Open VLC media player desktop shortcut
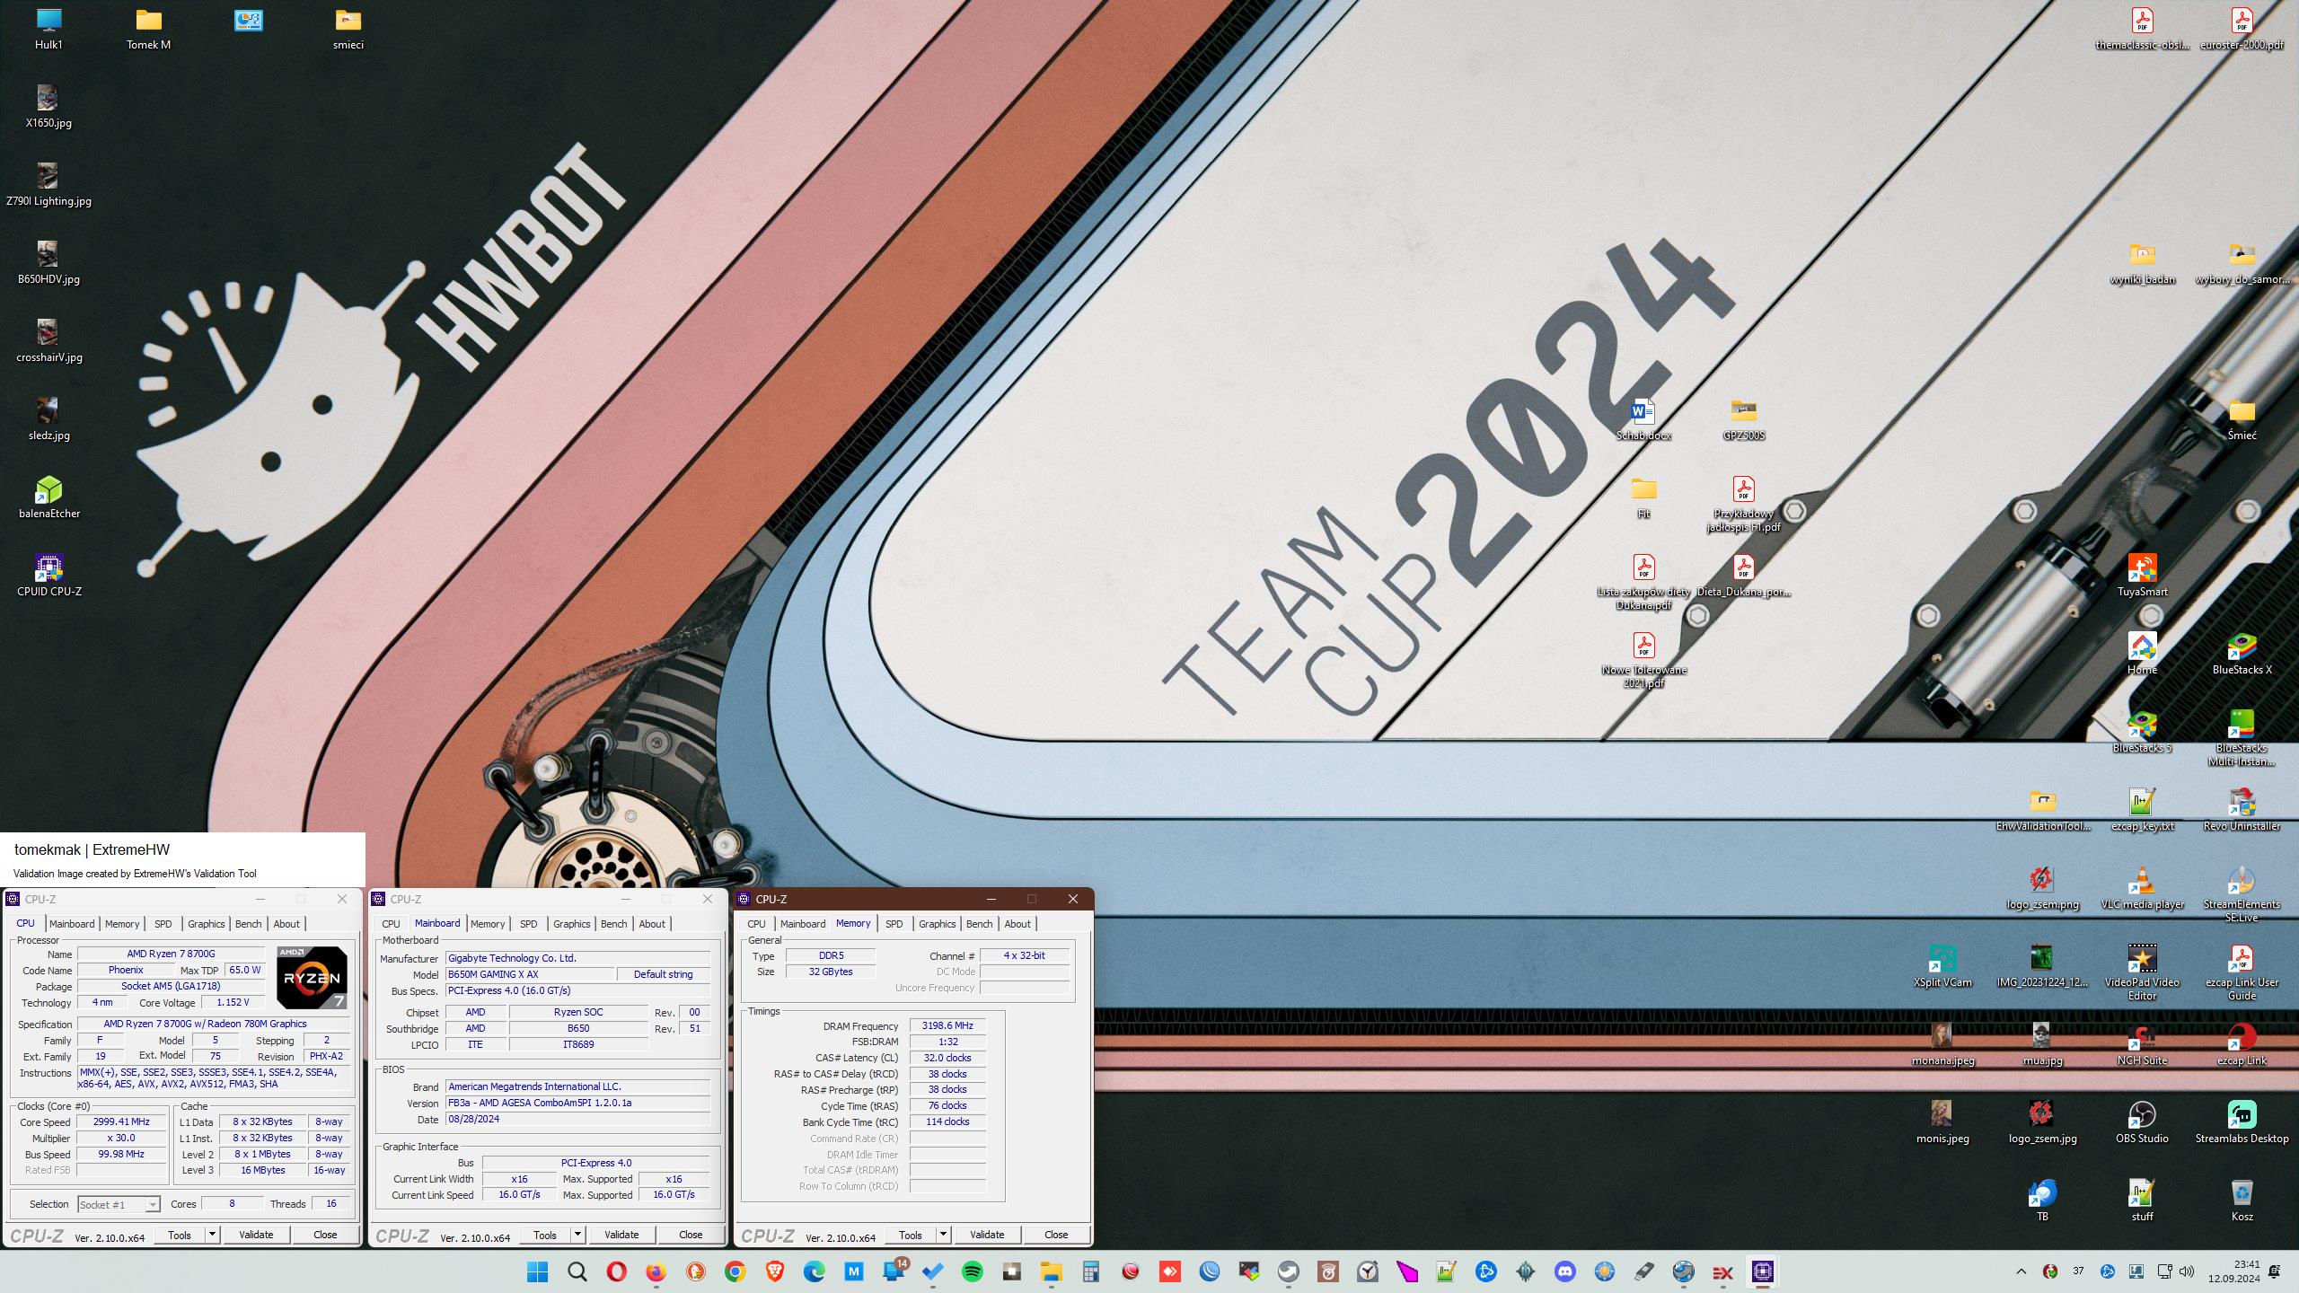This screenshot has height=1293, width=2299. [2142, 888]
